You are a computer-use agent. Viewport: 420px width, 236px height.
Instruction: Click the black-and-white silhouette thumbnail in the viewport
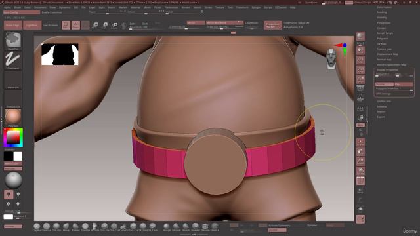click(x=60, y=54)
